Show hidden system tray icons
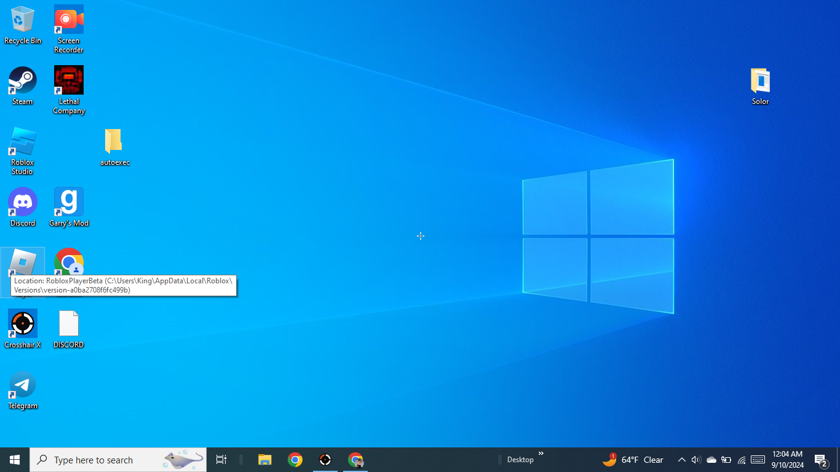This screenshot has height=472, width=840. pos(681,460)
